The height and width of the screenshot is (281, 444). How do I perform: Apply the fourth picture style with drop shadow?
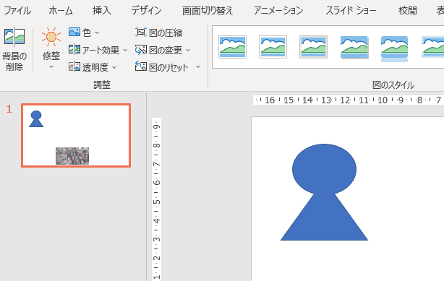coord(354,48)
